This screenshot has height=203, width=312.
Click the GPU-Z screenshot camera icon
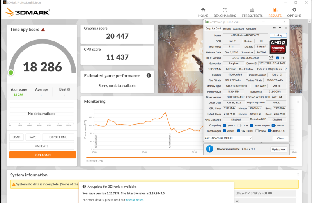click(x=274, y=28)
